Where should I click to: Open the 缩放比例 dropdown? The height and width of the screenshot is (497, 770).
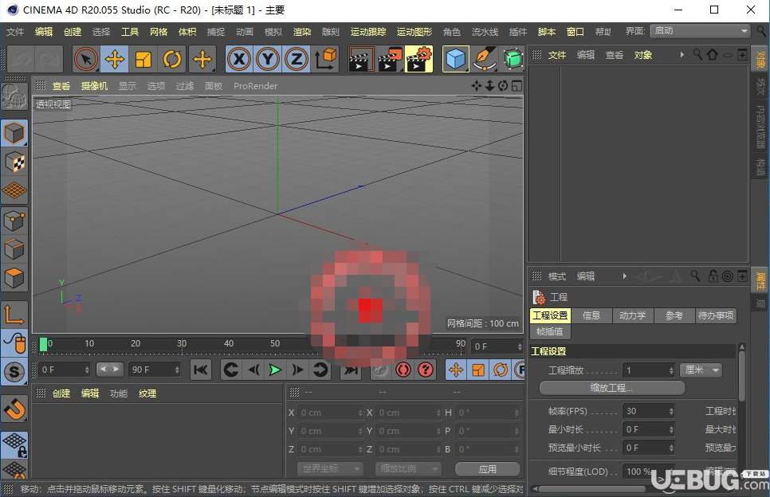407,469
